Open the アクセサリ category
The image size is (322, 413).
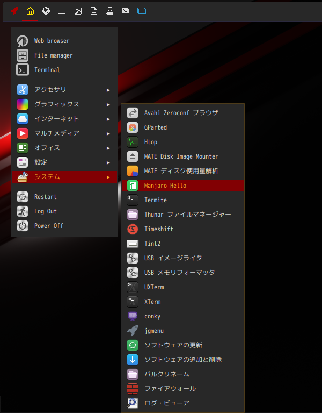click(64, 90)
